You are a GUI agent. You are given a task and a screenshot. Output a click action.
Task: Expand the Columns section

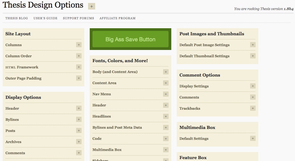(x=79, y=45)
